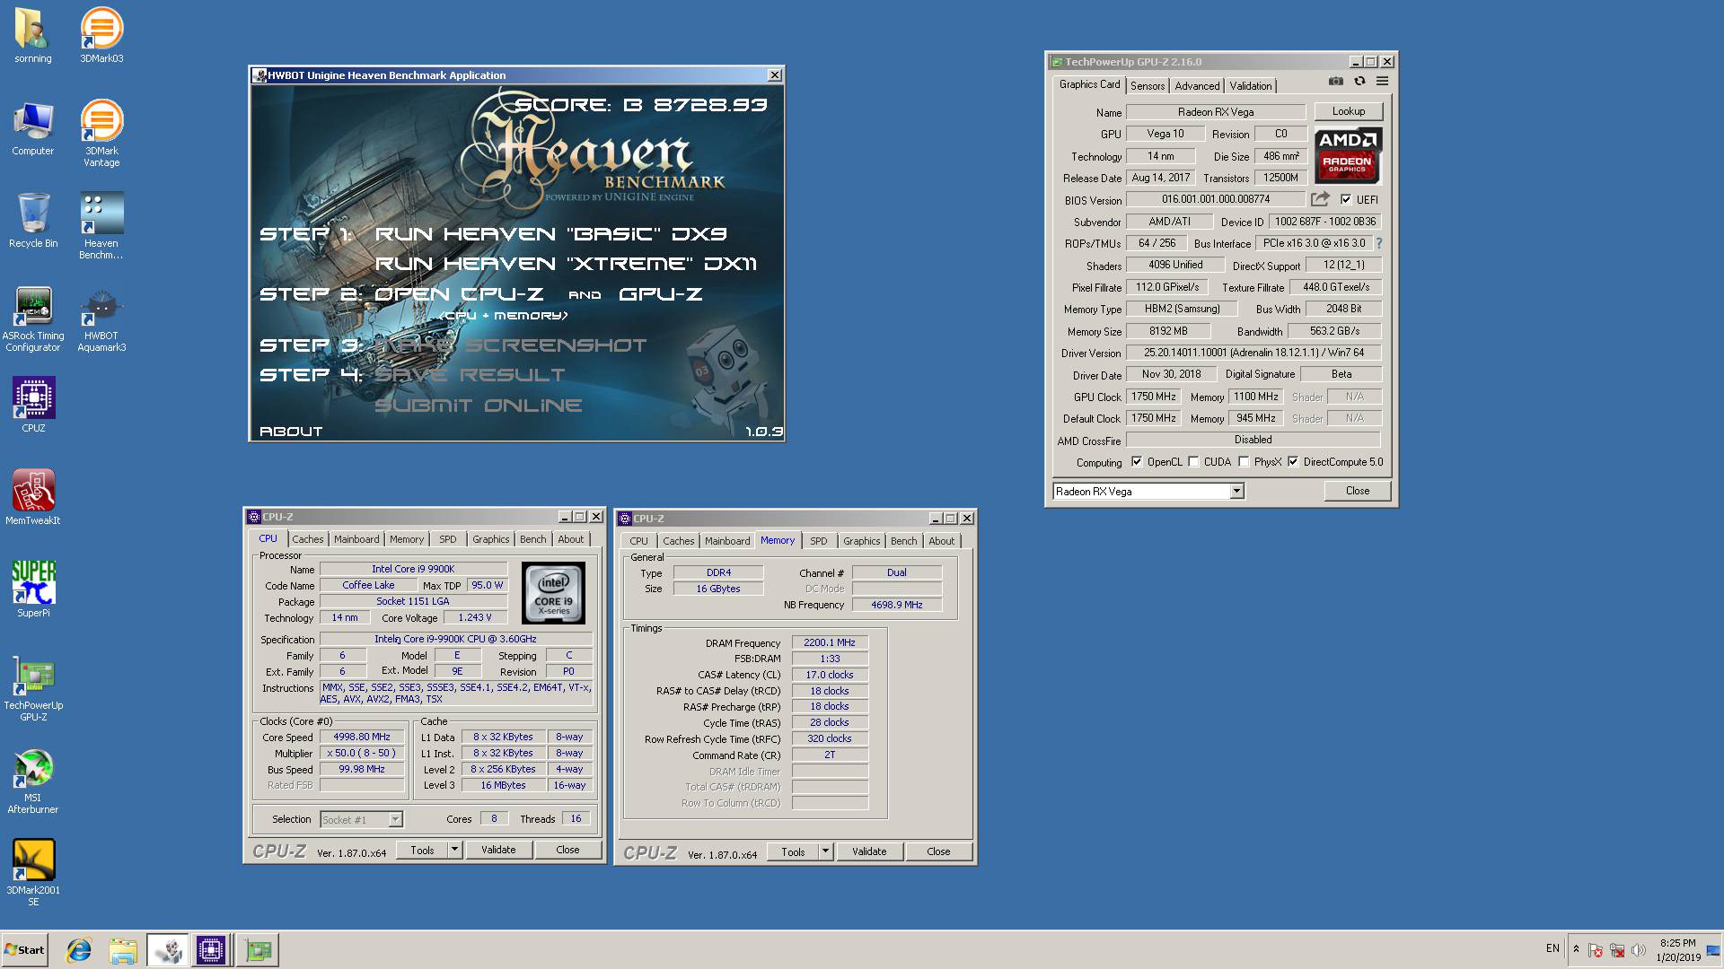The image size is (1724, 969).
Task: Click the GPU-Z refresh icon
Action: (1359, 81)
